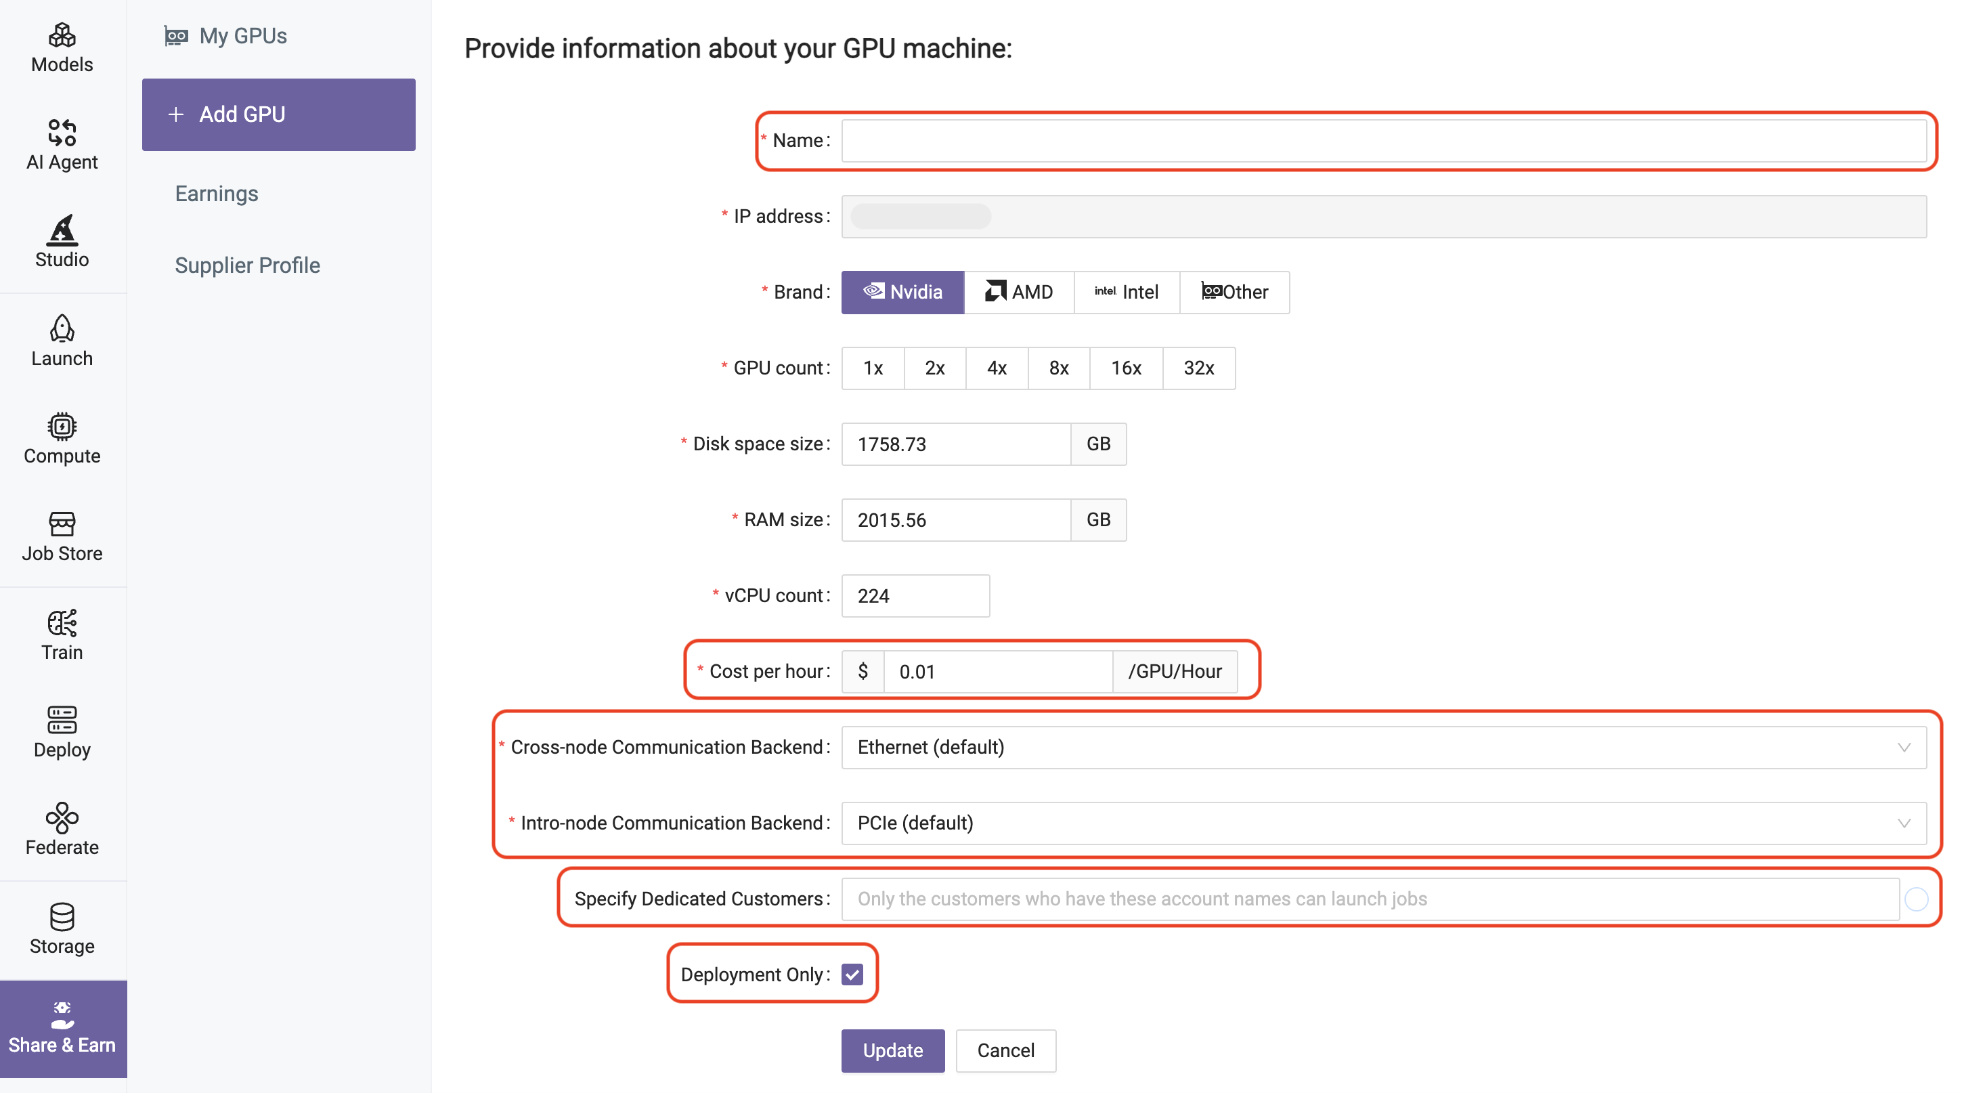This screenshot has width=1962, height=1093.
Task: Choose 4x for GPU count
Action: 997,368
